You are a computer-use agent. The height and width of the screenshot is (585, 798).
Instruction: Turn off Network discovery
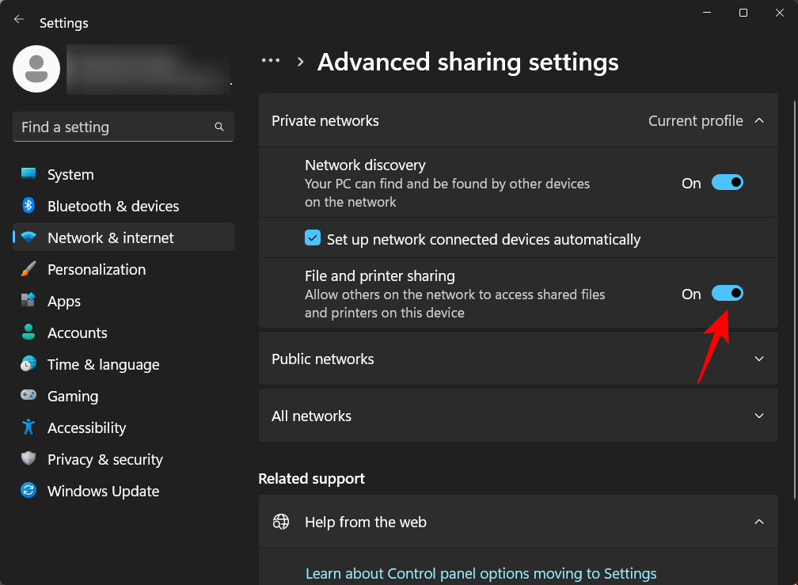click(x=727, y=182)
